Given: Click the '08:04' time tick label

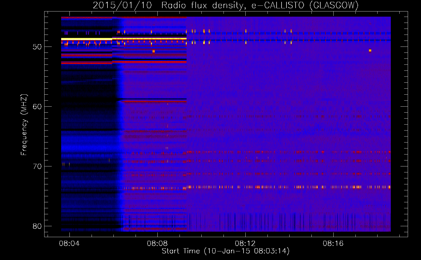Looking at the screenshot, I should (69, 244).
